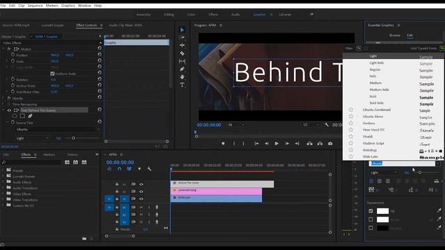Image resolution: width=445 pixels, height=250 pixels.
Task: Create 4-point polygon mask for Text effect
Action: click(x=22, y=116)
